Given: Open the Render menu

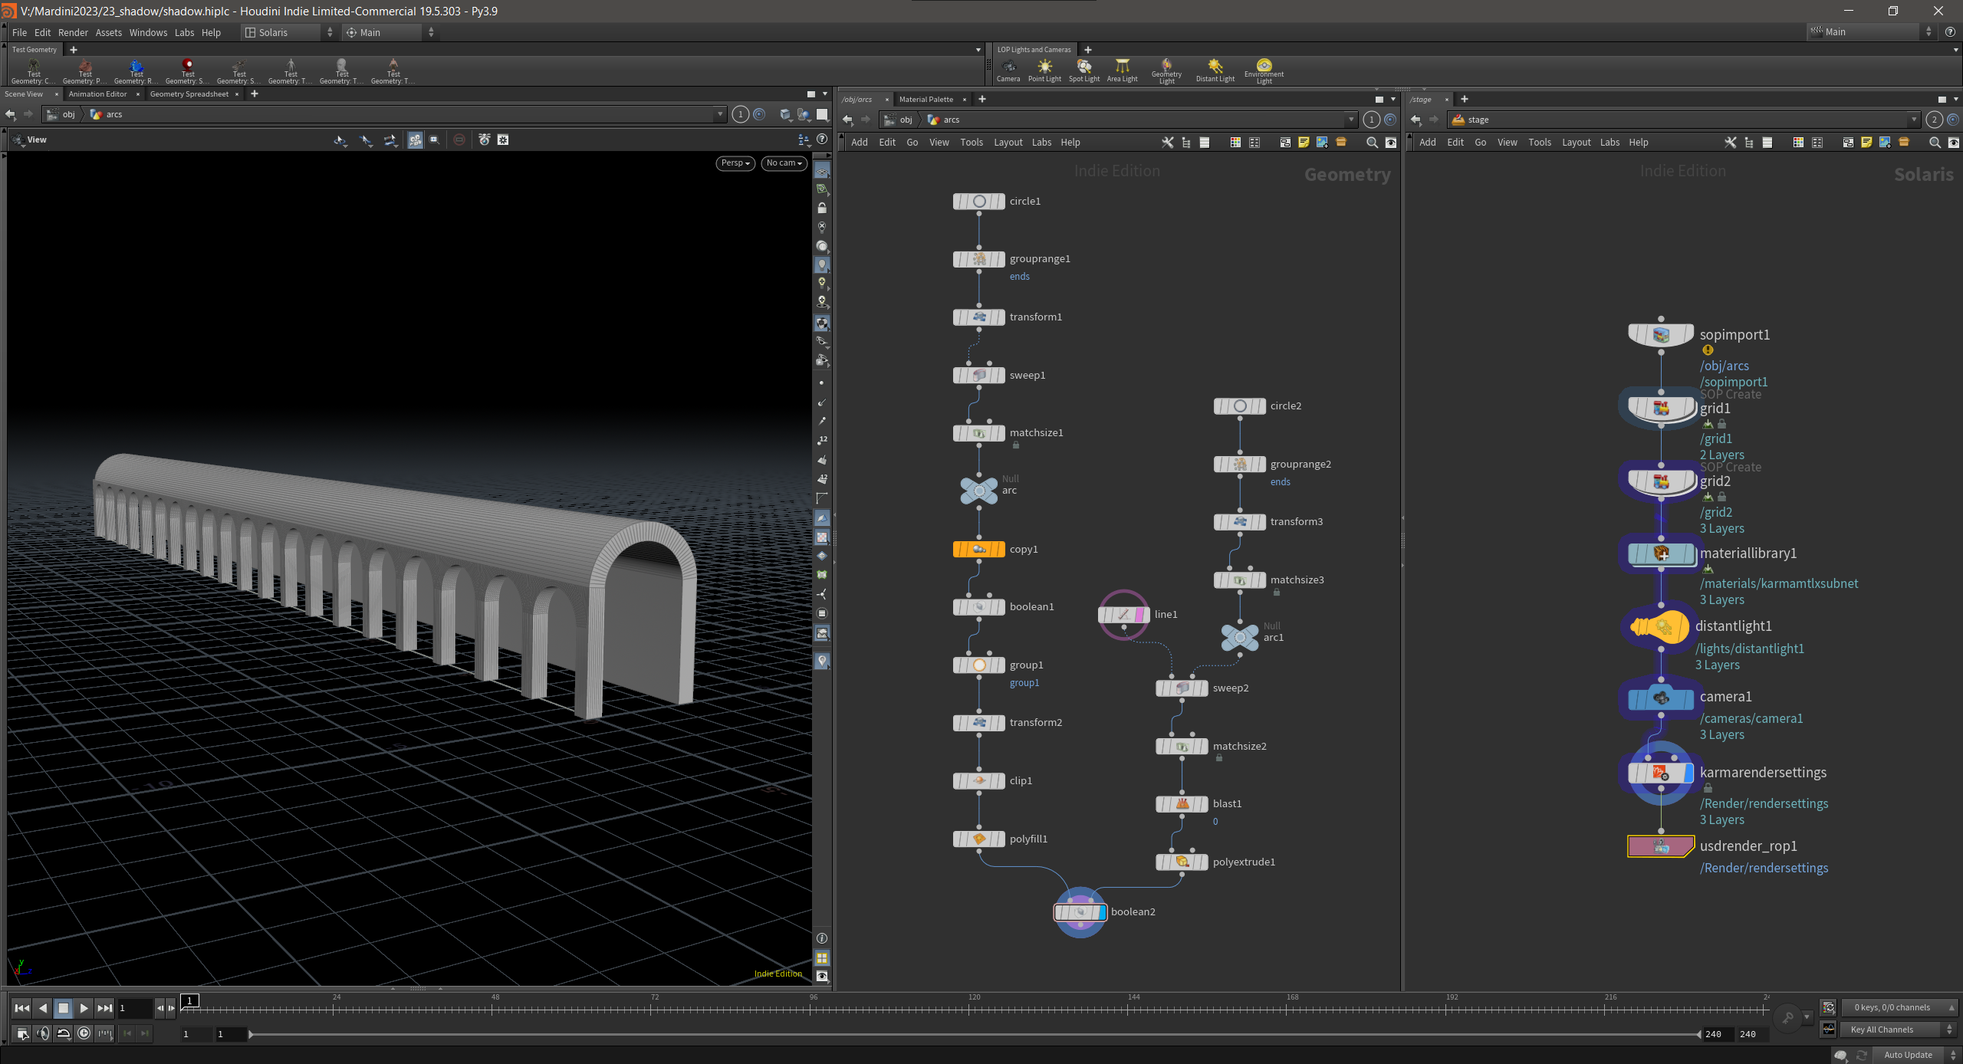Looking at the screenshot, I should (x=73, y=32).
